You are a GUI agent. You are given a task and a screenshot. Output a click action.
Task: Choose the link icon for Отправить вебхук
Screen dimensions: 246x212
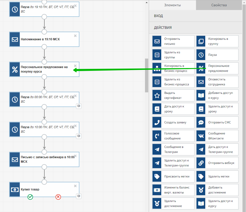[x=201, y=163]
